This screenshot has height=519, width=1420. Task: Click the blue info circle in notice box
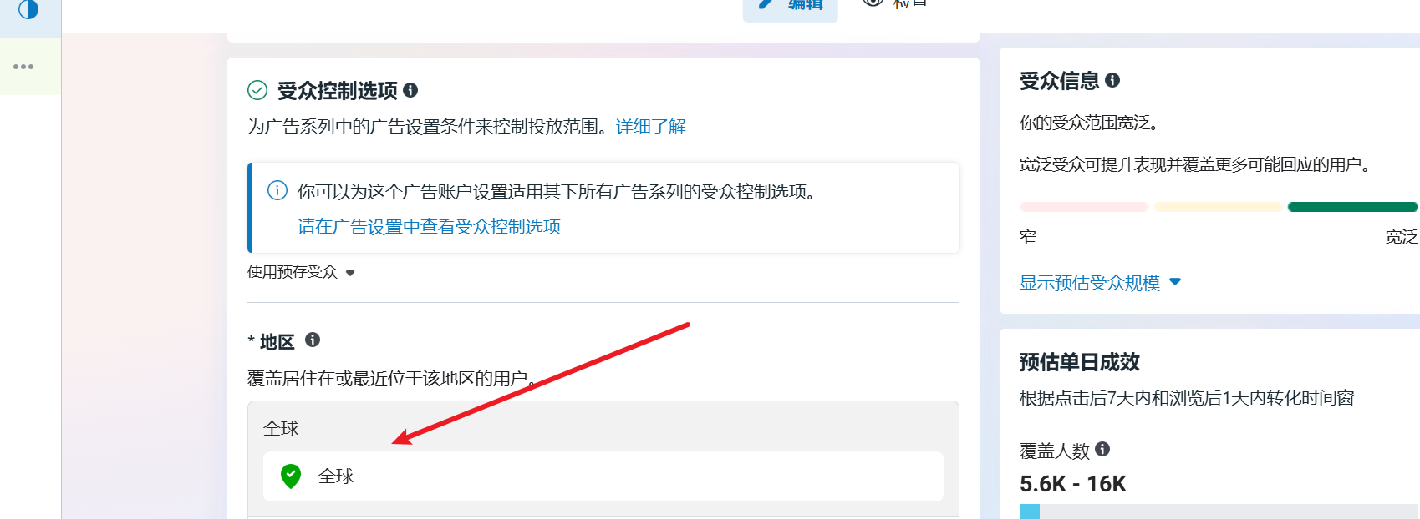pyautogui.click(x=277, y=190)
